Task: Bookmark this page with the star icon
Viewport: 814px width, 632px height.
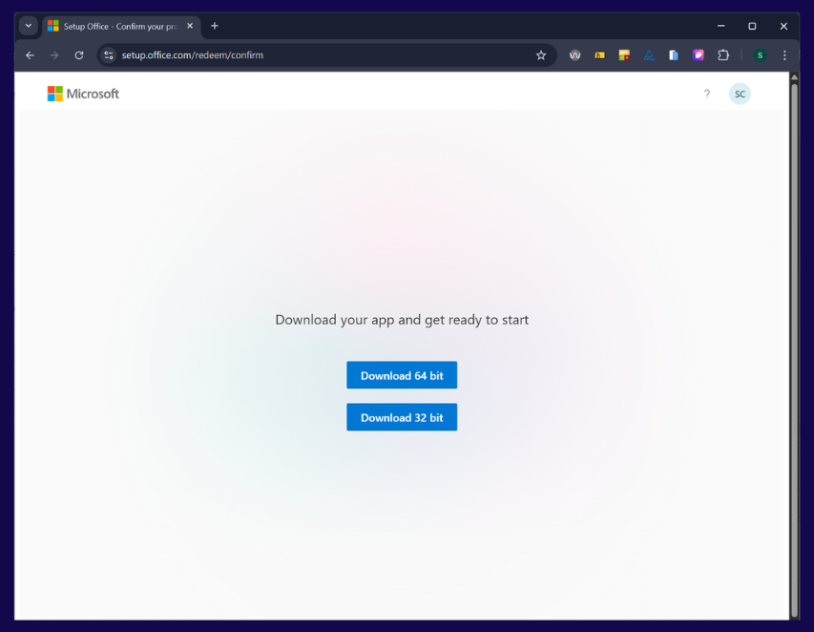Action: tap(541, 55)
